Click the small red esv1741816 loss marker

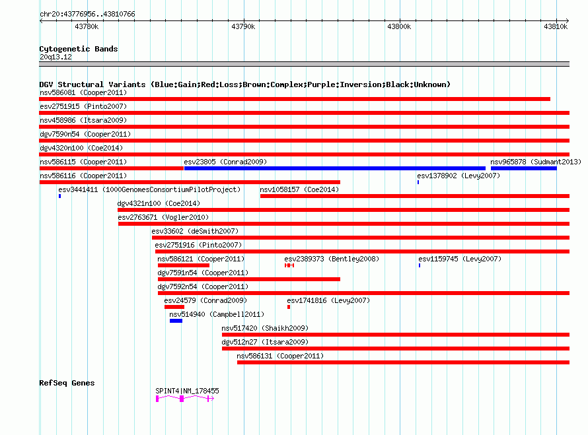point(289,307)
